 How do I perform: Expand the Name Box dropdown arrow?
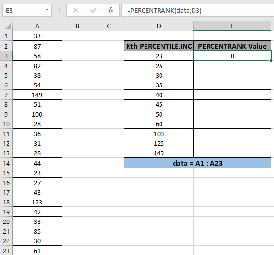point(47,10)
